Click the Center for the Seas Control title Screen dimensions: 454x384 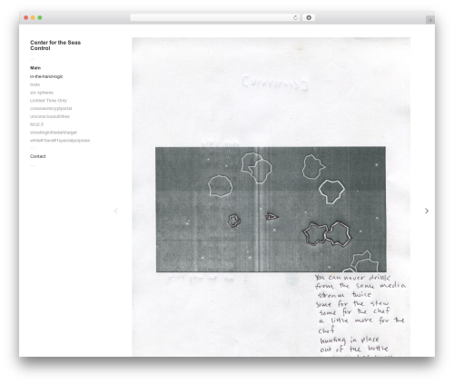[55, 45]
